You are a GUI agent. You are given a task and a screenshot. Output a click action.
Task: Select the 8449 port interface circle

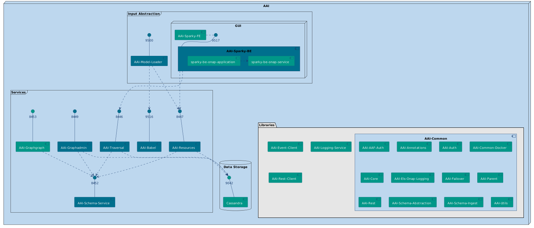(x=75, y=111)
